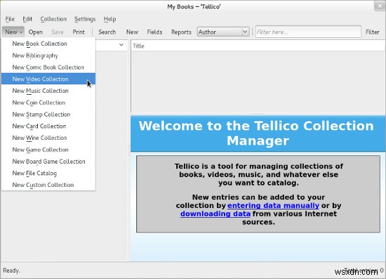Click the Title column header
This screenshot has width=386, height=279.
(x=258, y=46)
